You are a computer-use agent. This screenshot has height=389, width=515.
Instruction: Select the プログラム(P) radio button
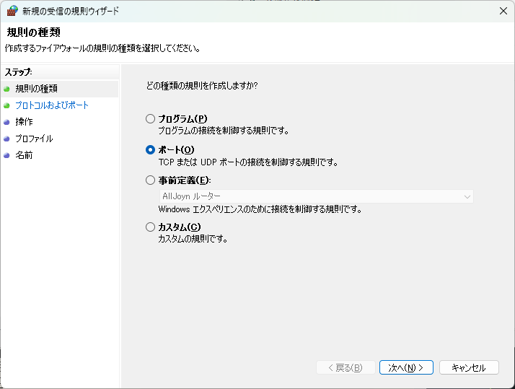point(150,119)
